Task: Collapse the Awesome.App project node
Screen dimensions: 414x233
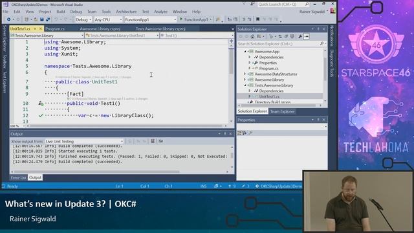Action: pos(245,52)
